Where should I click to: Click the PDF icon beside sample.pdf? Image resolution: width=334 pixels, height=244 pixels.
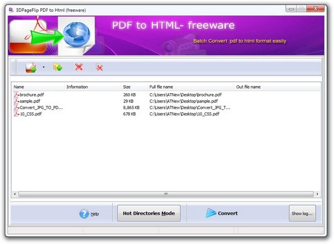pos(16,101)
